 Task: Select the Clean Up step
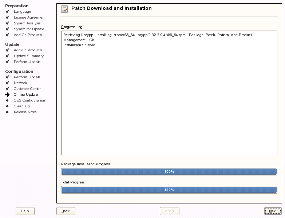(22, 106)
